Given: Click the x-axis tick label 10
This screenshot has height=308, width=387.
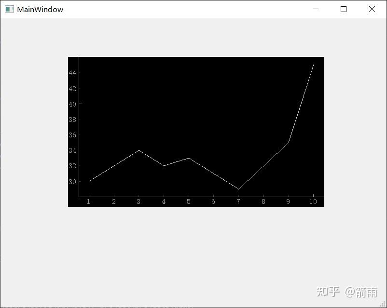Looking at the screenshot, I should tap(313, 201).
